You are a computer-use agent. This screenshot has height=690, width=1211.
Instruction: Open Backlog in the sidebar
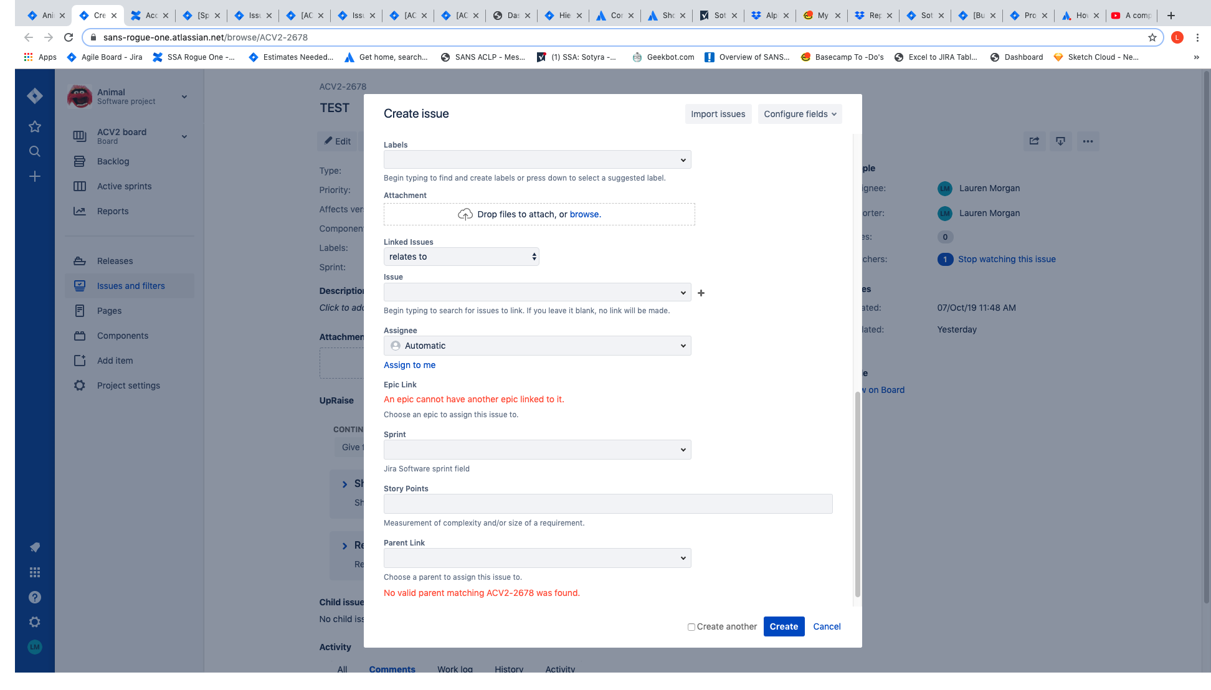pyautogui.click(x=113, y=161)
